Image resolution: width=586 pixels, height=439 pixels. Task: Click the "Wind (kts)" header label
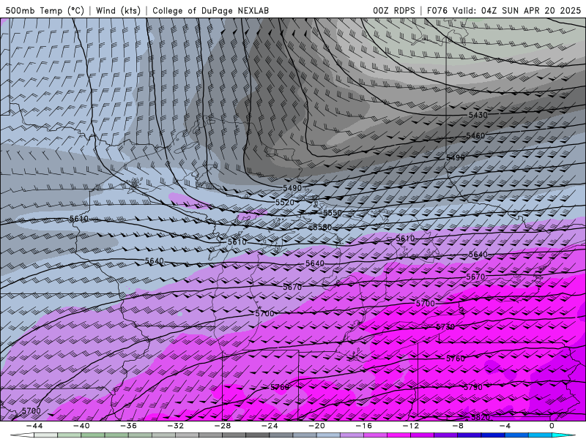tap(118, 10)
